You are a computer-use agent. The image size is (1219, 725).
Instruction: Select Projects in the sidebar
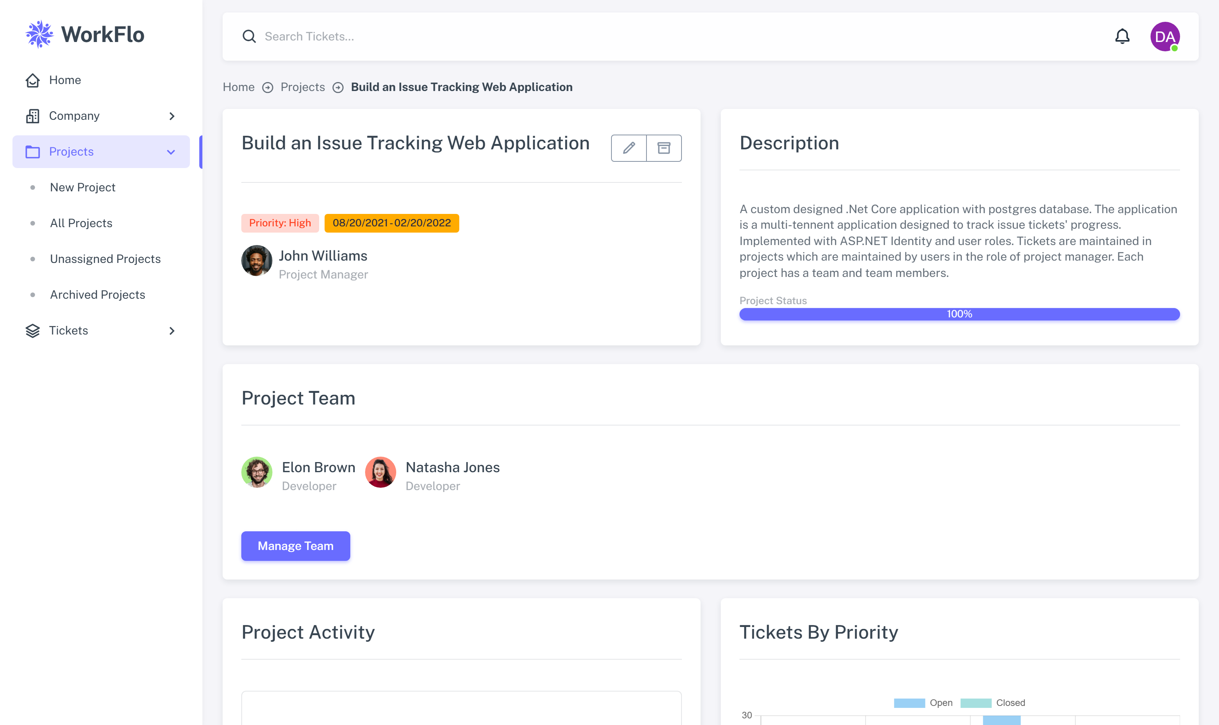click(x=101, y=152)
